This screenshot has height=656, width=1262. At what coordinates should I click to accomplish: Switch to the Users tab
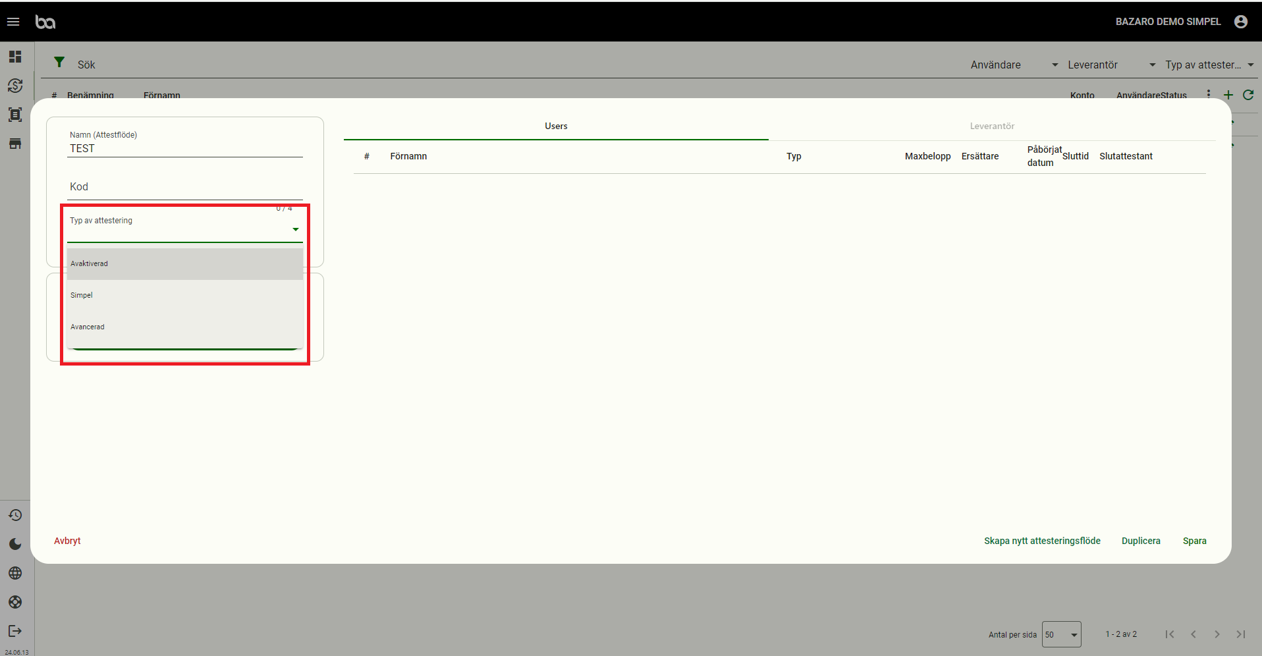pyautogui.click(x=556, y=126)
